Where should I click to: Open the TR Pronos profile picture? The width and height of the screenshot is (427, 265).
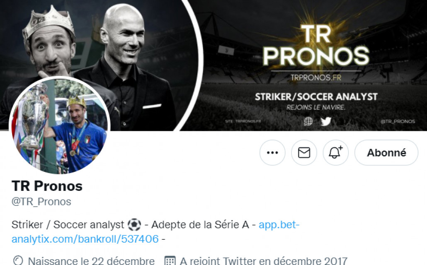(x=60, y=126)
